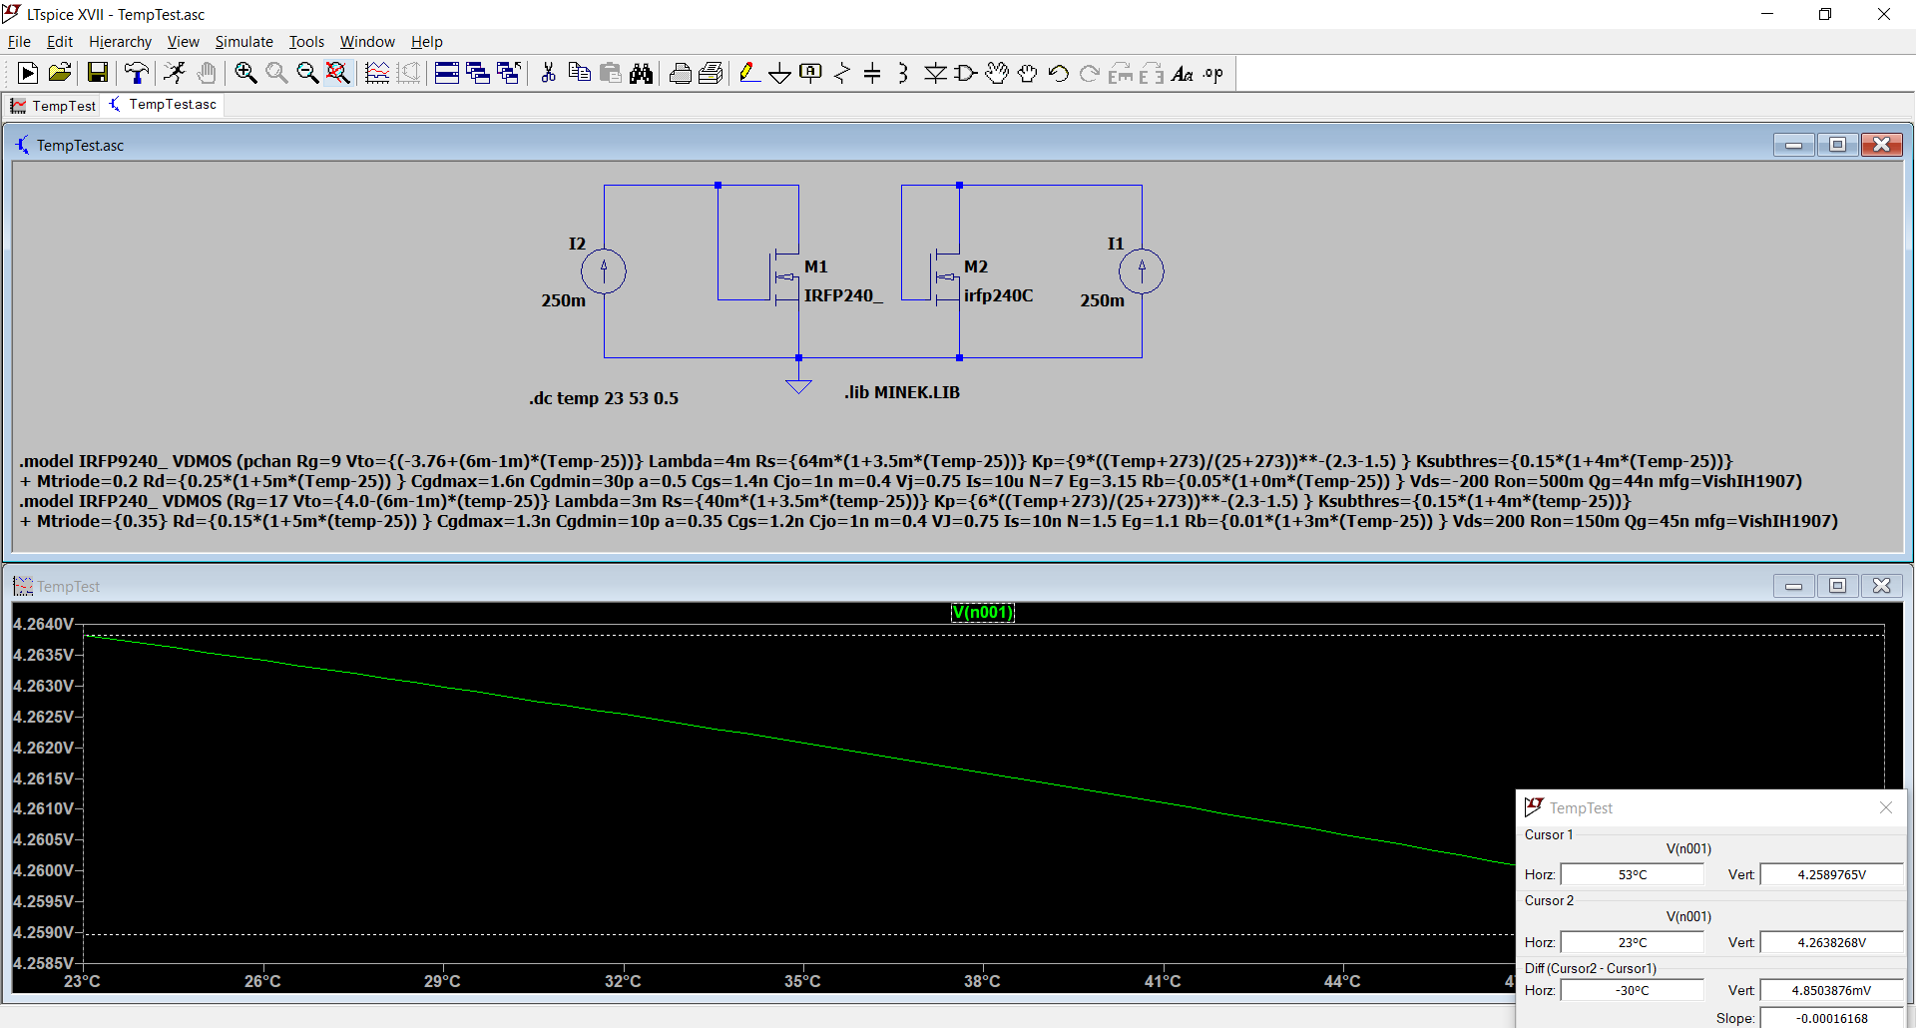Place a Capacitor from the toolbar
This screenshot has width=1916, height=1028.
click(872, 73)
